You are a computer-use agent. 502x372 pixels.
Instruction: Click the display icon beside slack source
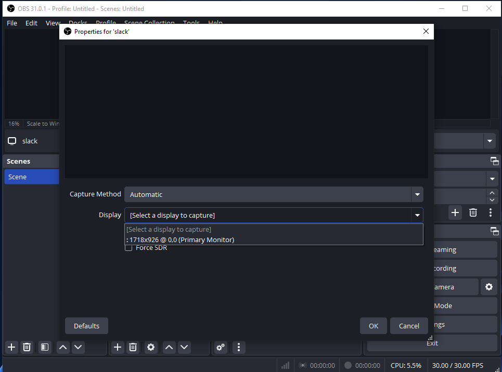[12, 141]
